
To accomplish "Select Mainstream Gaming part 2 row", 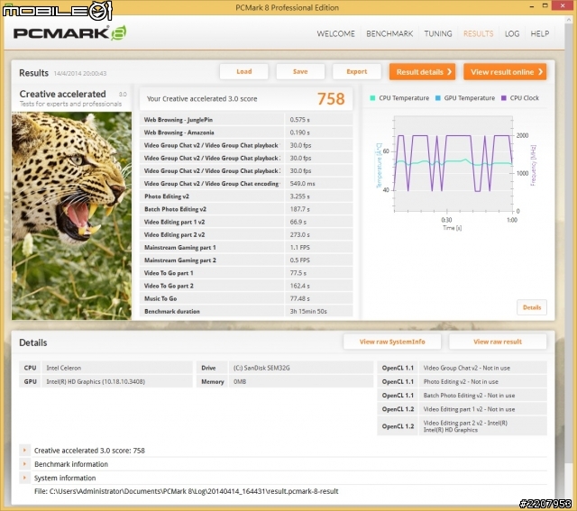I will point(246,260).
